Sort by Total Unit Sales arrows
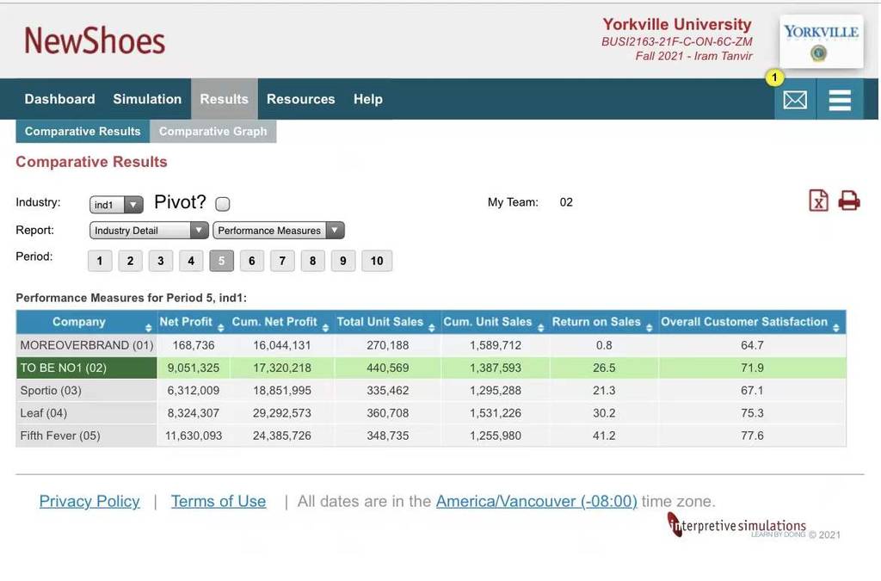Screen dimensions: 881x581 click(432, 328)
